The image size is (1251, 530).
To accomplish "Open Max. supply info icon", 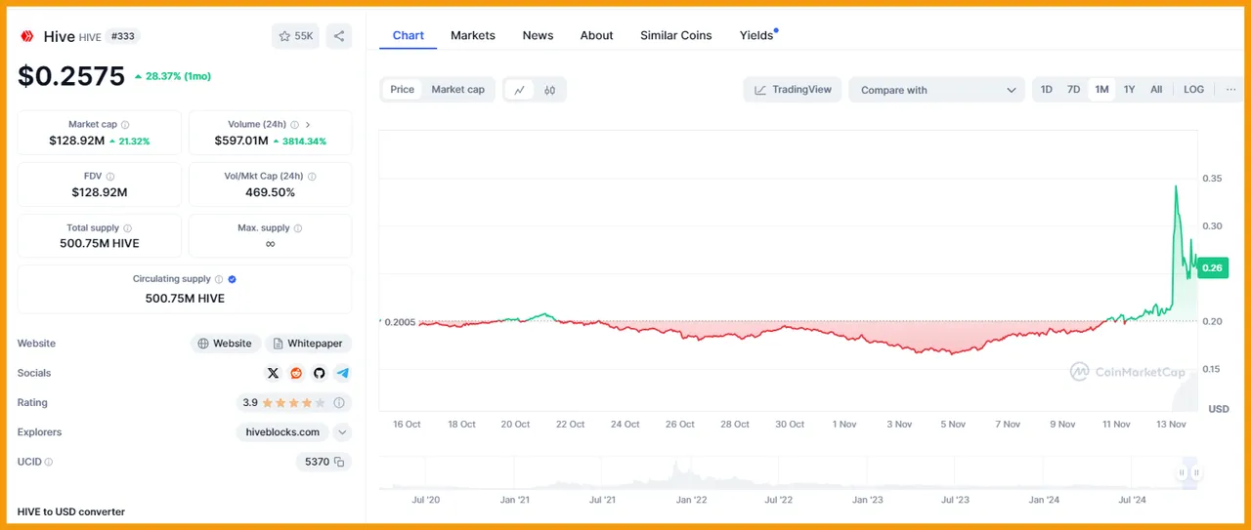I will (x=298, y=228).
